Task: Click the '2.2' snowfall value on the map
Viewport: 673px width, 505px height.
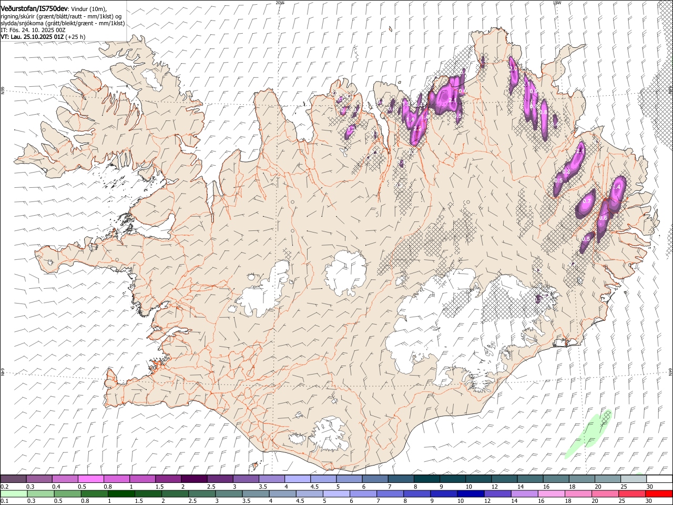Action: coord(418,128)
